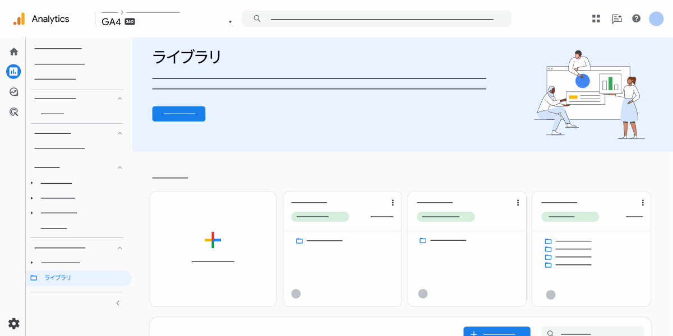Open the feedback panel icon

pos(616,18)
